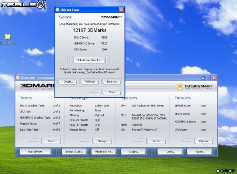The height and width of the screenshot is (174, 237).
Task: Open Graphs button
Action: pyautogui.click(x=134, y=152)
